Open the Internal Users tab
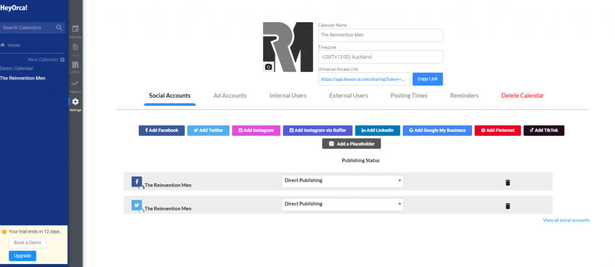This screenshot has height=267, width=615. (x=288, y=95)
